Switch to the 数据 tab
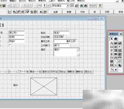Viewport: 124px width, 109px height. point(69,12)
